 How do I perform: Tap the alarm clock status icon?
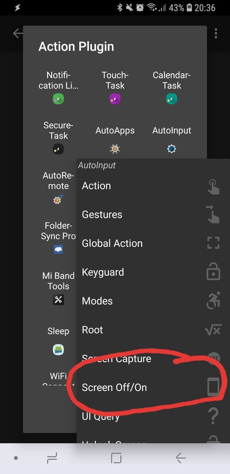(140, 7)
